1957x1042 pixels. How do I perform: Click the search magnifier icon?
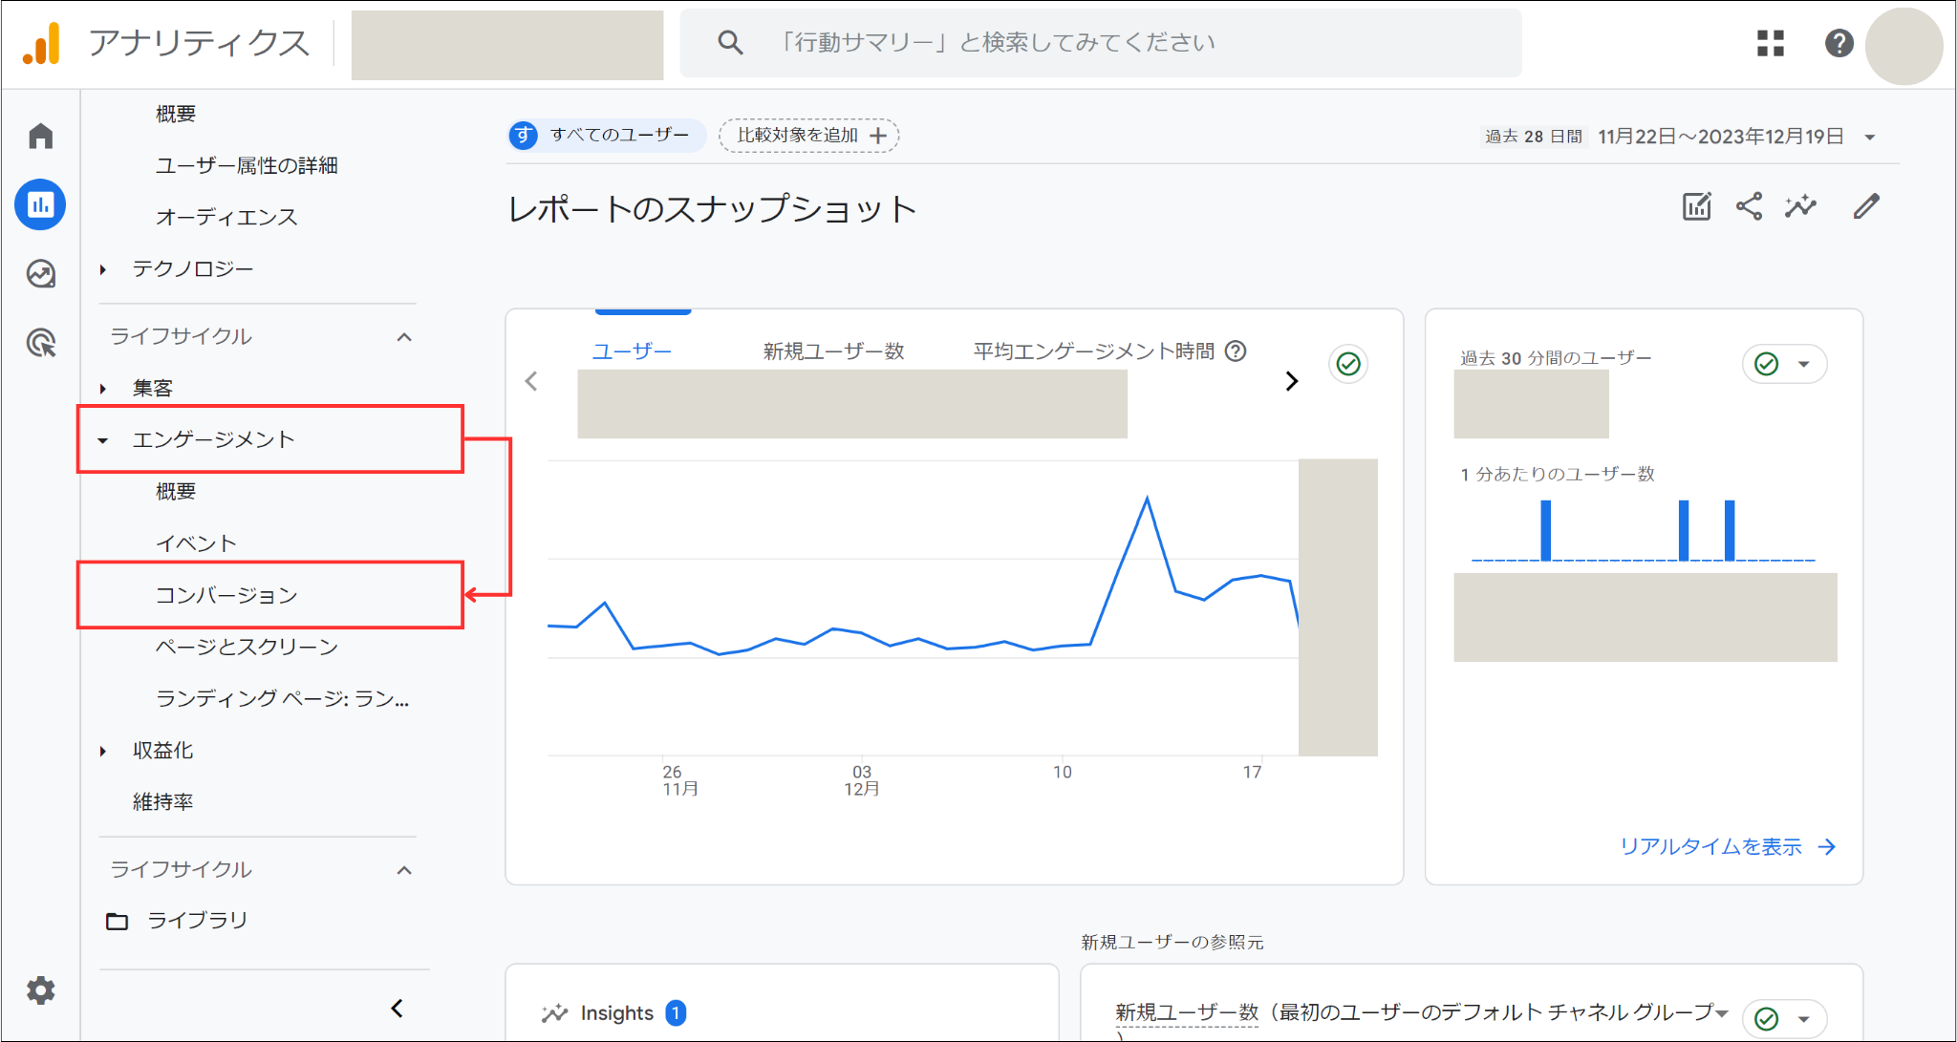[x=730, y=42]
